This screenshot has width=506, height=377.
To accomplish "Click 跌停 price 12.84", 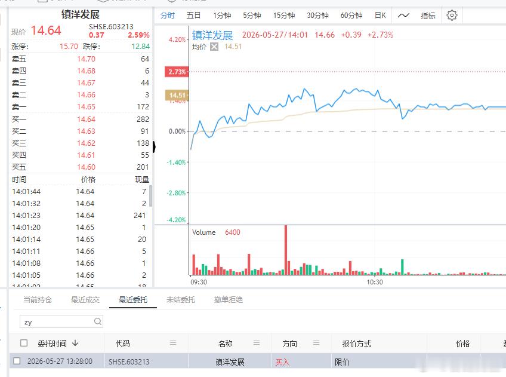I will click(141, 47).
